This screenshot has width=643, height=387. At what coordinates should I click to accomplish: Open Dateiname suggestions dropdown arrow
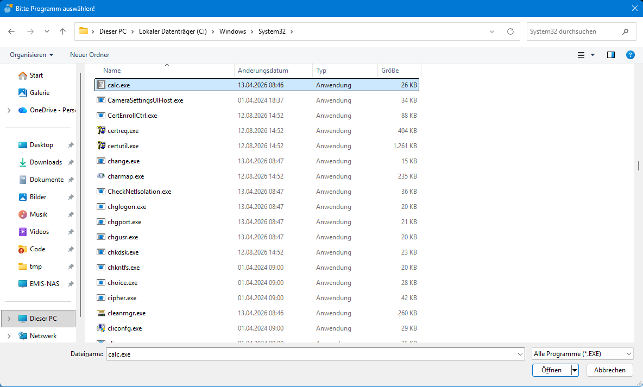pos(520,354)
